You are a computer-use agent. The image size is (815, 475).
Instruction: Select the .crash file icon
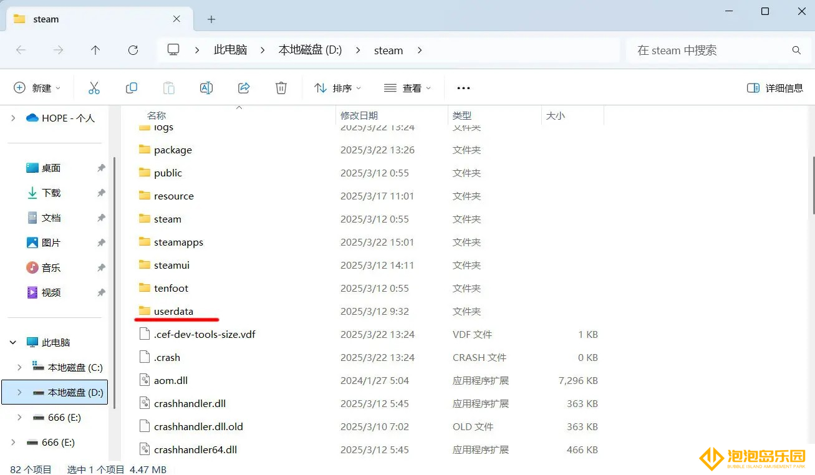click(144, 357)
